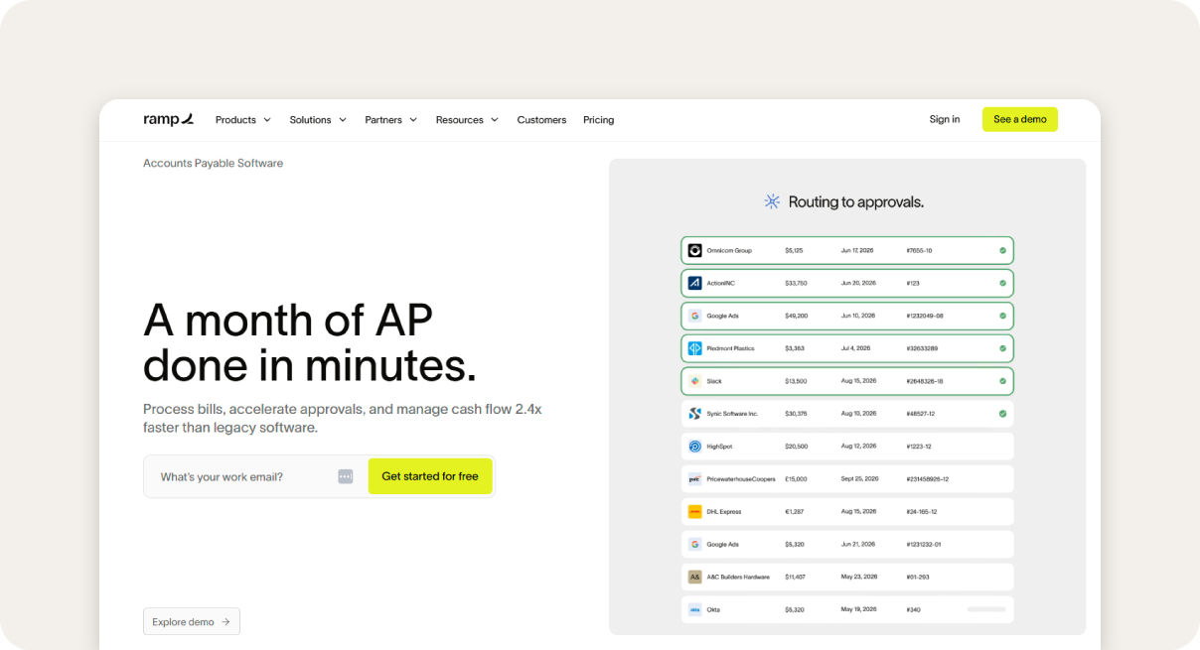Click the Ramp logo
This screenshot has height=650, width=1200.
(168, 119)
